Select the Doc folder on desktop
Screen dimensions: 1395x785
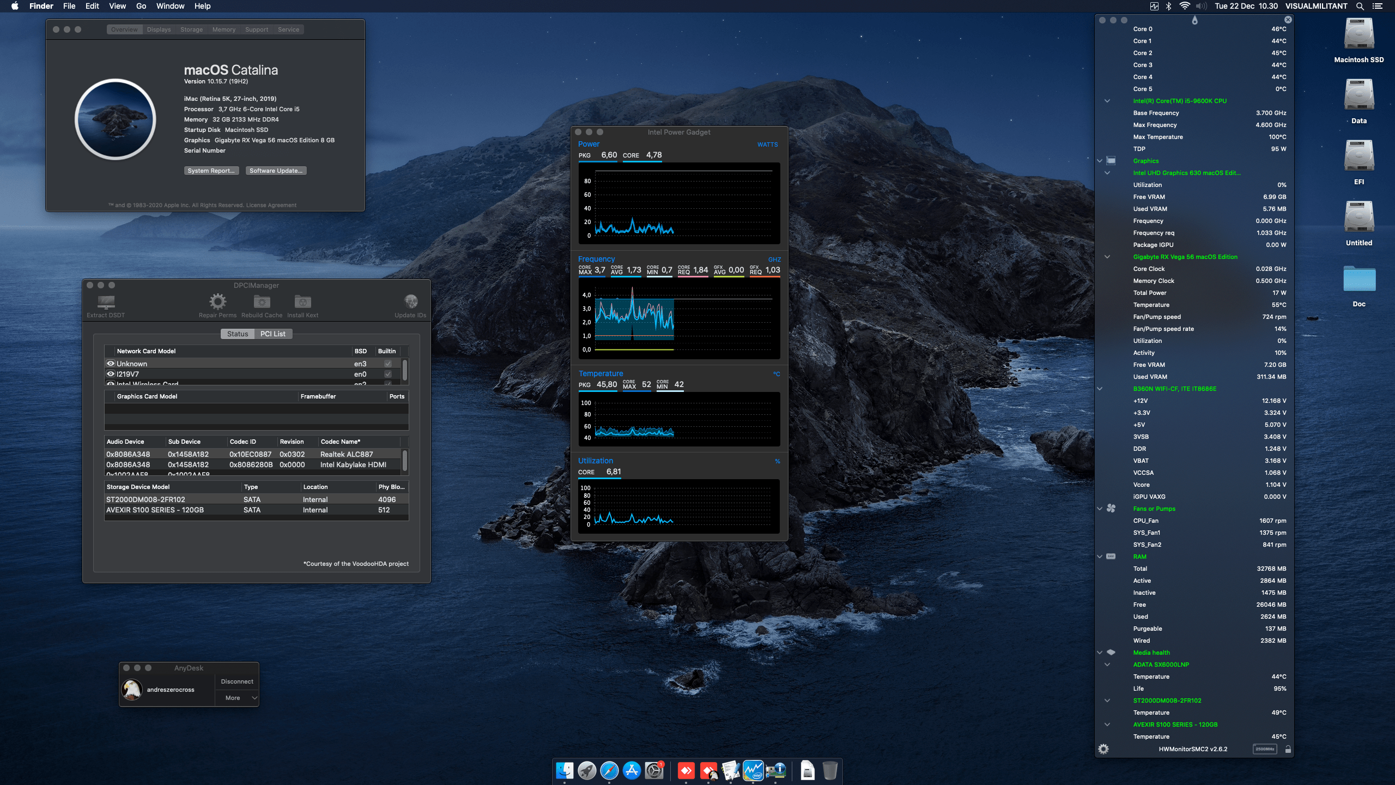(1359, 279)
